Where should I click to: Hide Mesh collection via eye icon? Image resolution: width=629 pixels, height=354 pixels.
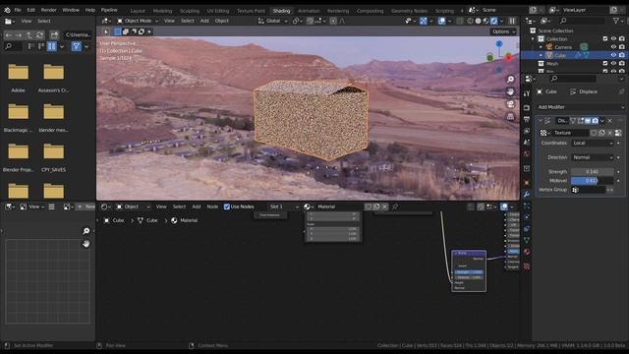coord(613,63)
